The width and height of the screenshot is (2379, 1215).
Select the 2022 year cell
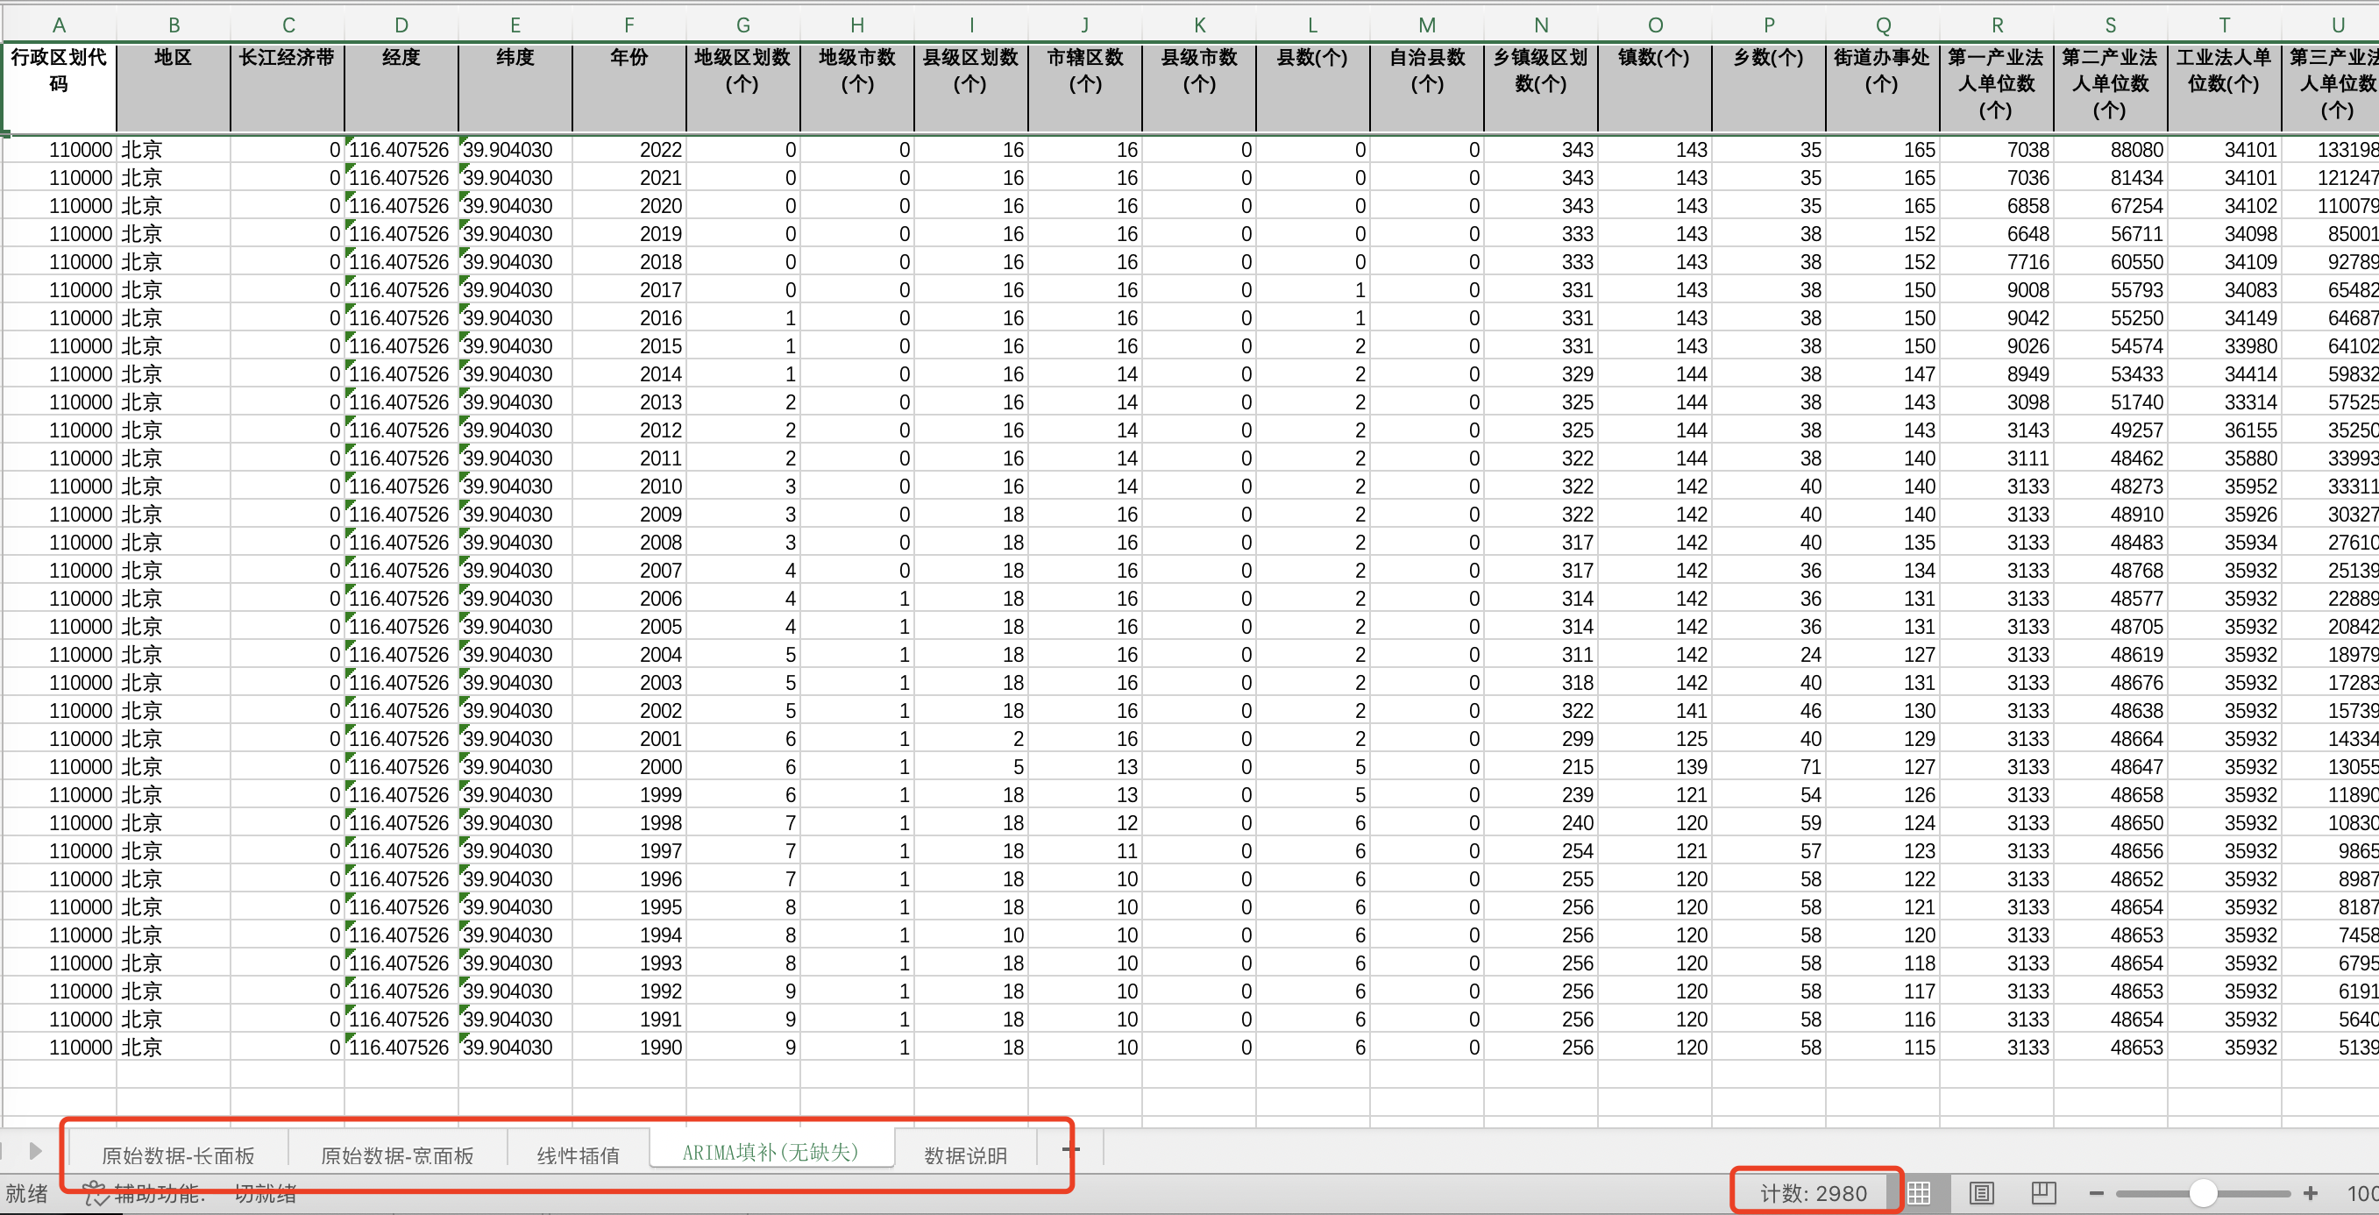coord(628,150)
